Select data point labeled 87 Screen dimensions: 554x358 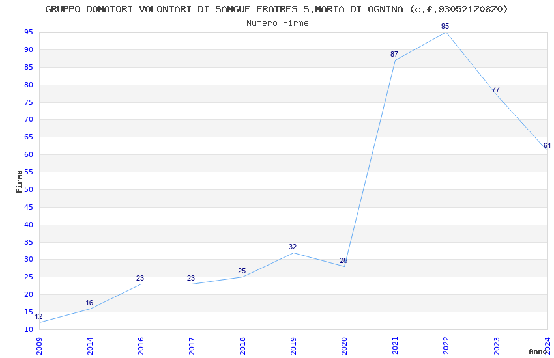[394, 54]
